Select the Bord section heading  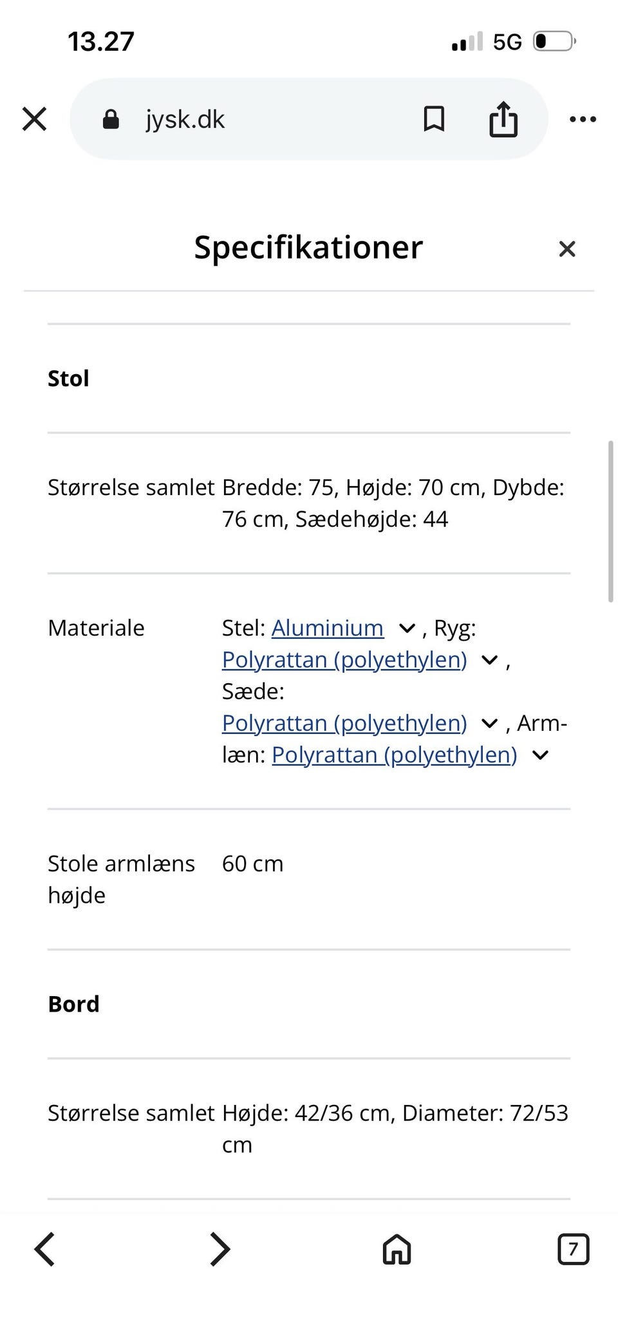click(73, 1003)
